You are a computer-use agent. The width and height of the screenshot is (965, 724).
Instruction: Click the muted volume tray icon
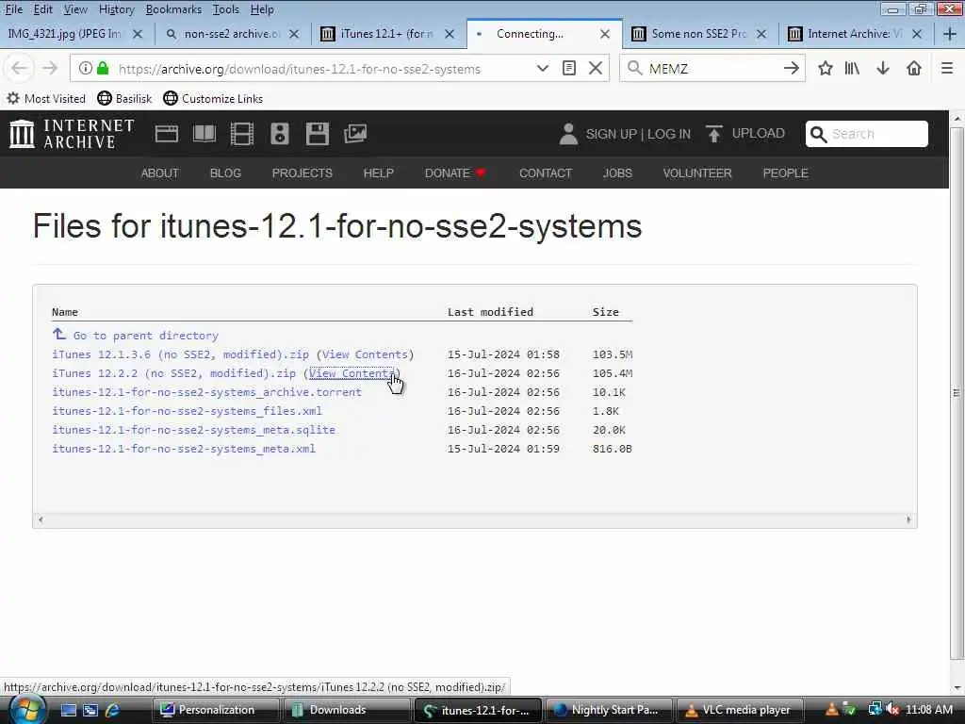point(893,709)
